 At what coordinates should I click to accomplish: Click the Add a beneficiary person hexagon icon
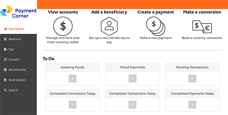click(x=109, y=26)
